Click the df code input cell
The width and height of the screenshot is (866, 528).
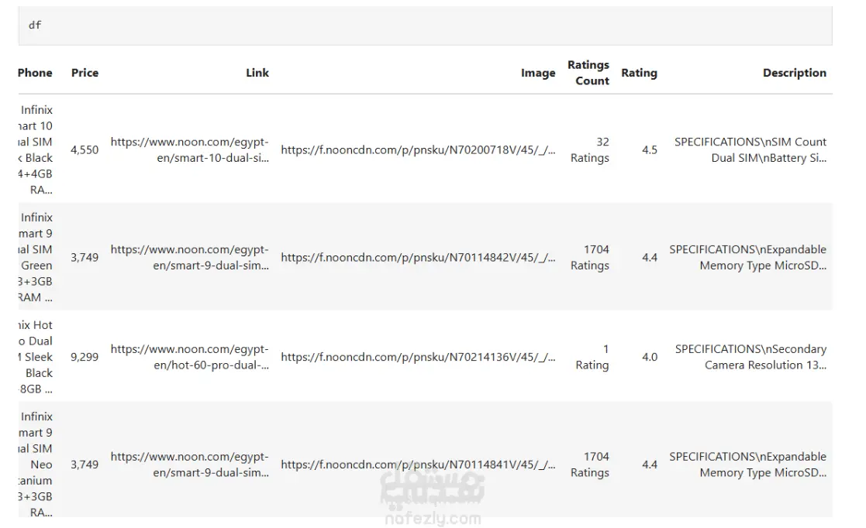coord(425,26)
